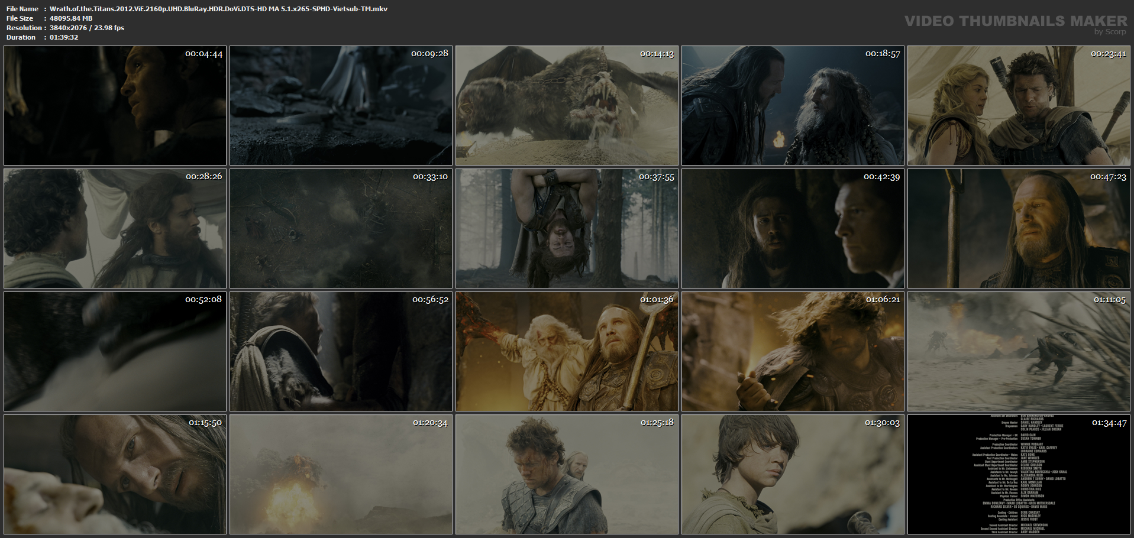
Task: Click the File Name label
Action: click(22, 9)
